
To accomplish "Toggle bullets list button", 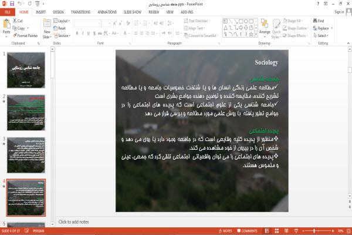I will click(137, 23).
